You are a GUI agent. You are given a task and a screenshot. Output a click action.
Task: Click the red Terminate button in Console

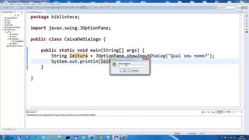[203, 112]
